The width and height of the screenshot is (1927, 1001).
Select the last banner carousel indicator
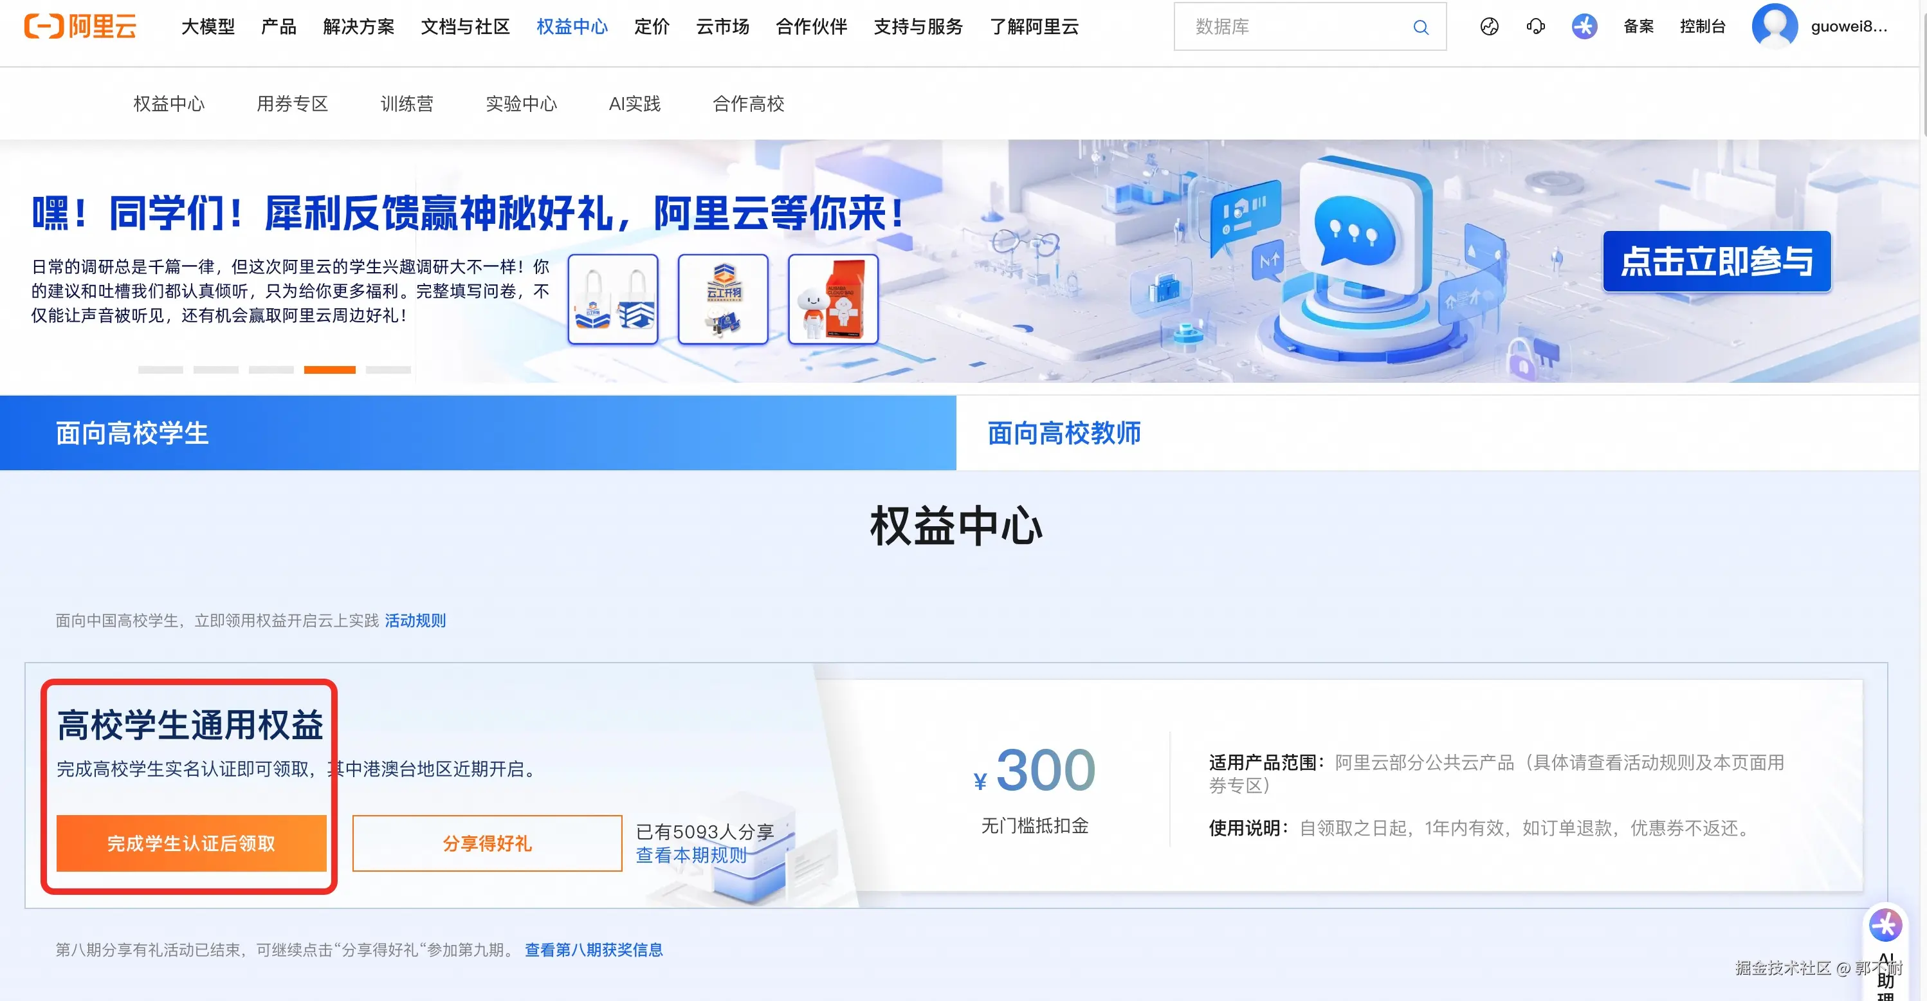tap(387, 369)
